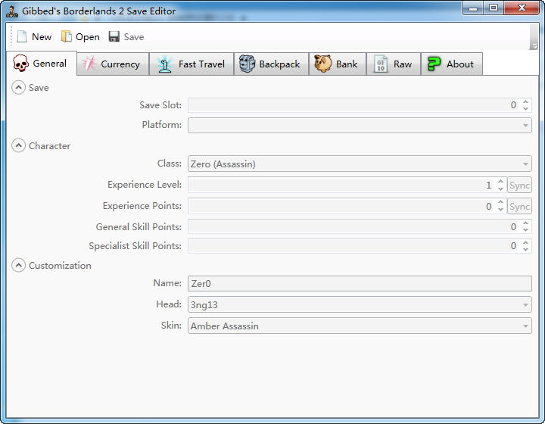The image size is (545, 424).
Task: Increase General Skill Points
Action: pos(525,223)
